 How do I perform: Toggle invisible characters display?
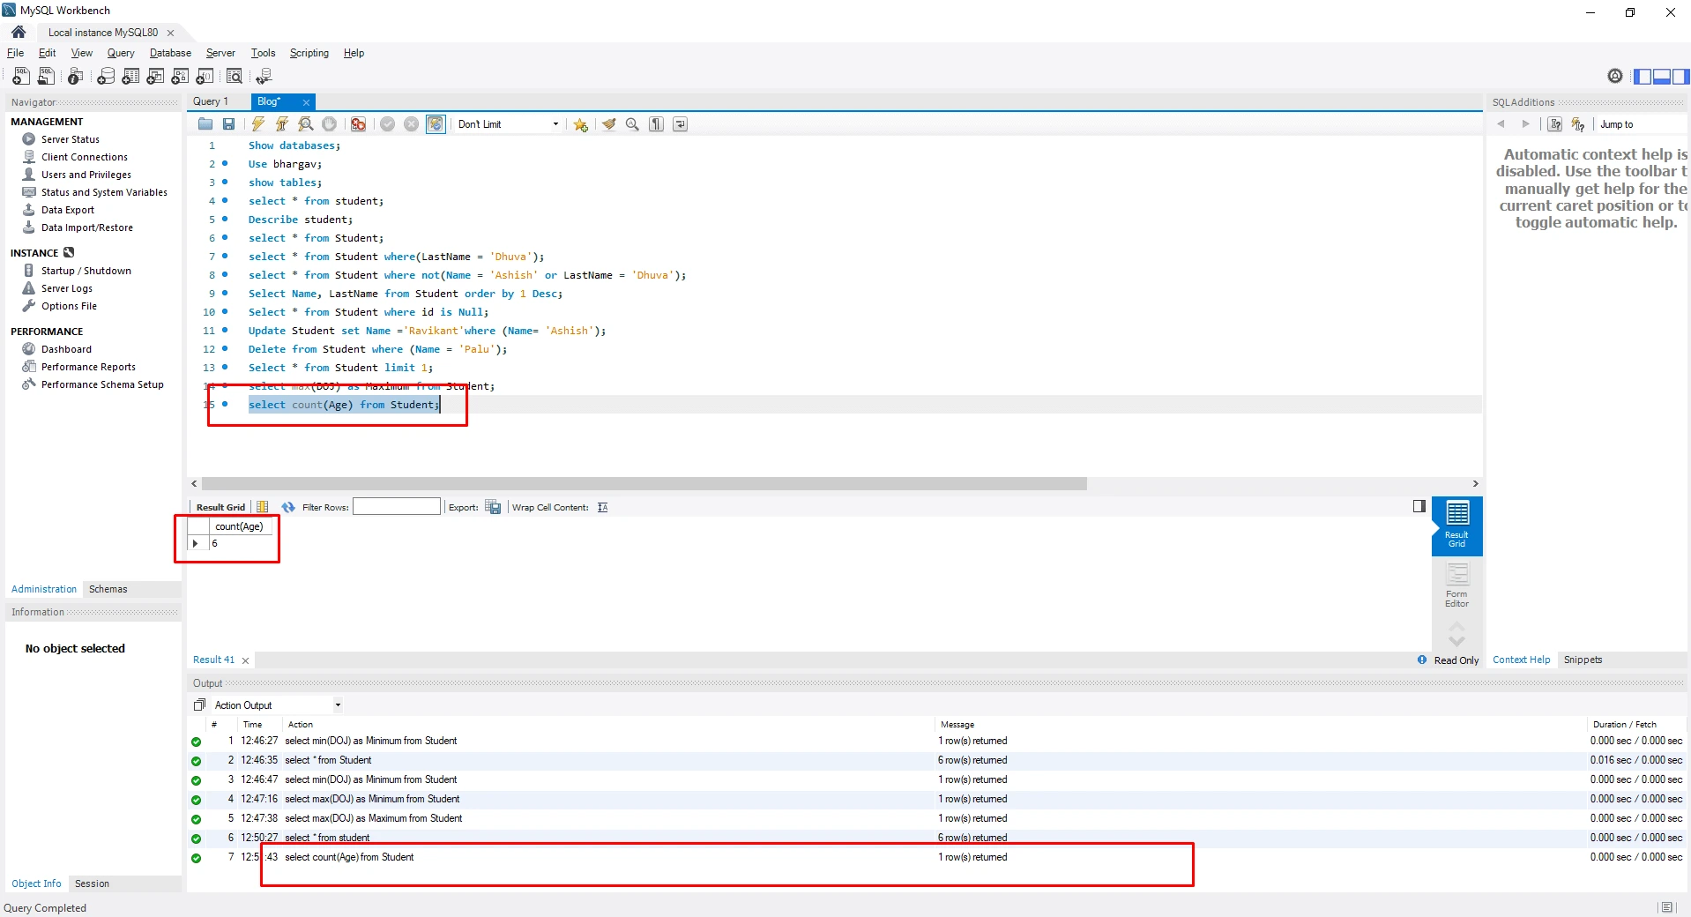(656, 124)
